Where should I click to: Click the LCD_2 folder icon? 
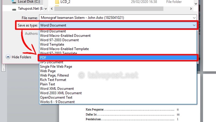click(57, 2)
